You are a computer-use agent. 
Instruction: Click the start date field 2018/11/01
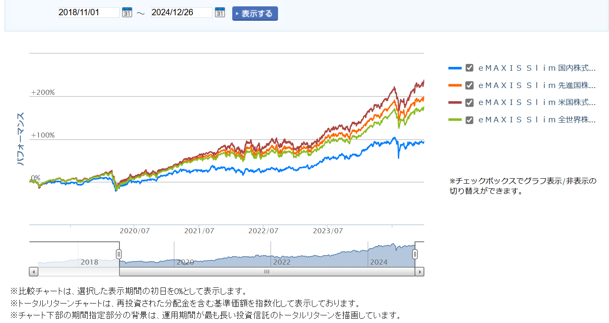click(x=89, y=13)
